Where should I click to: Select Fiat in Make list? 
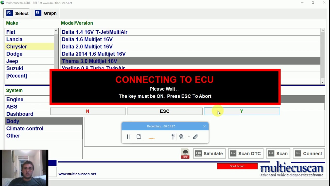tap(29, 32)
